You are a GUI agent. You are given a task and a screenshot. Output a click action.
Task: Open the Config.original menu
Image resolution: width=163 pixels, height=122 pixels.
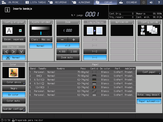point(14,22)
